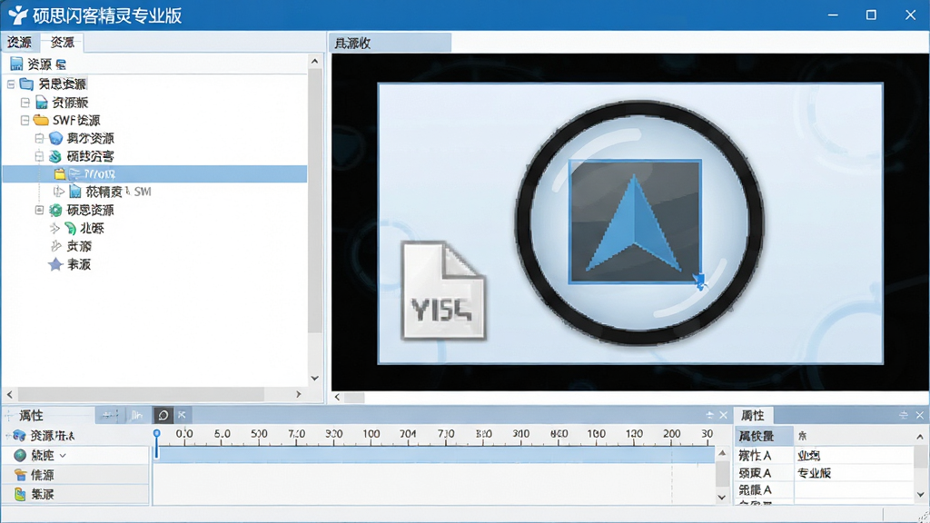Click the 200 mark on the timeline ruler
930x523 pixels.
pos(672,434)
